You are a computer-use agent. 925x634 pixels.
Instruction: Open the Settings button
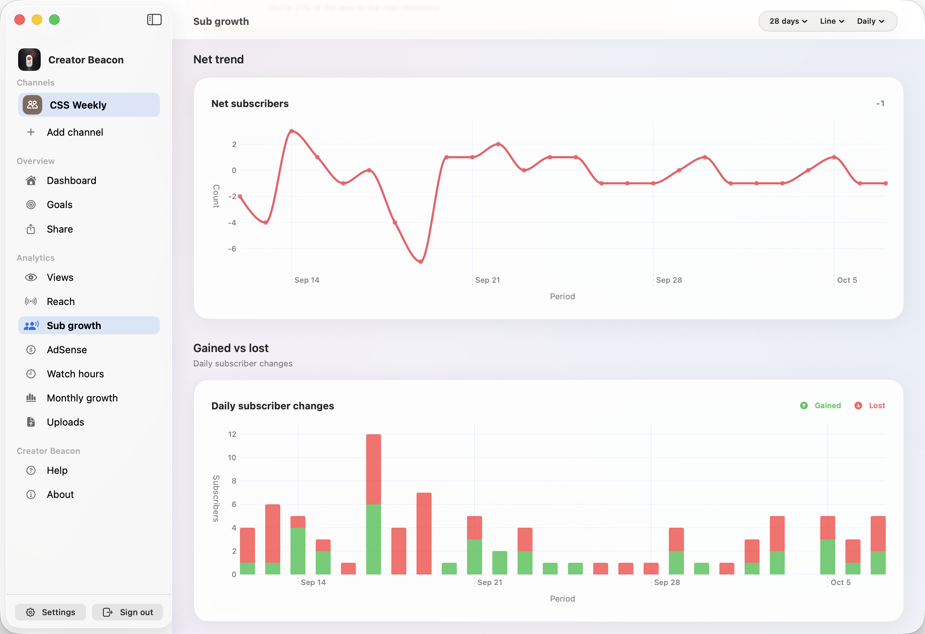[x=51, y=612]
